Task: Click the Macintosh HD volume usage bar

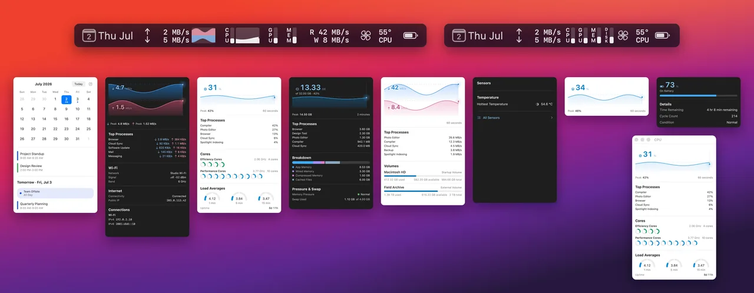Action: (424, 176)
